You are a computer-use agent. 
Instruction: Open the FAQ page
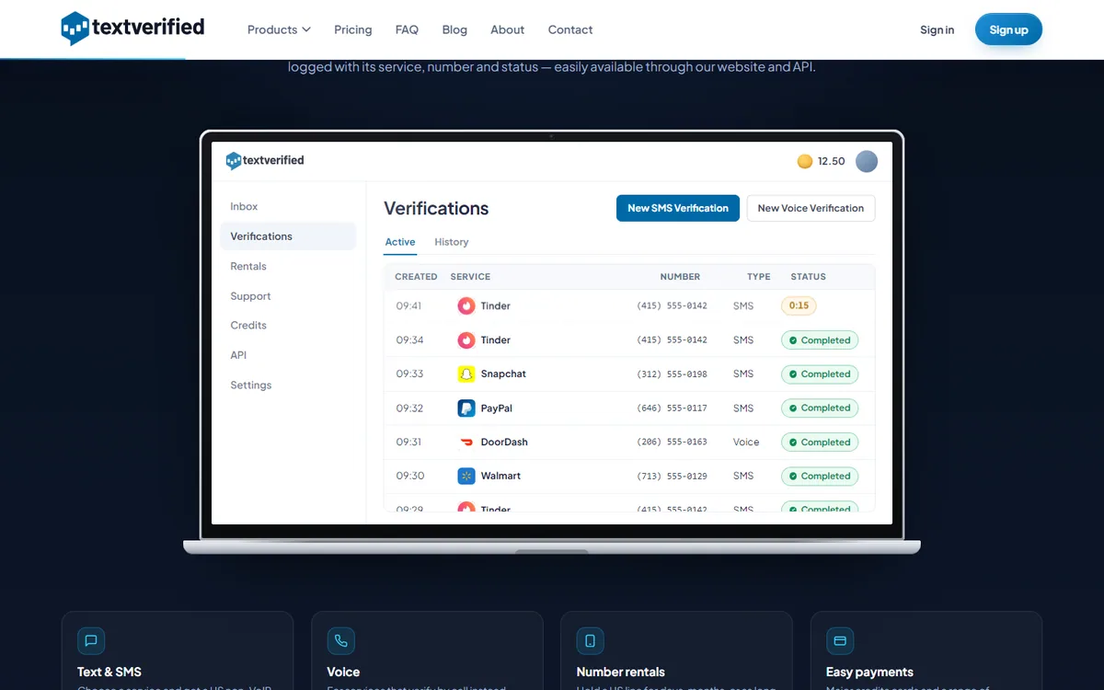coord(407,29)
